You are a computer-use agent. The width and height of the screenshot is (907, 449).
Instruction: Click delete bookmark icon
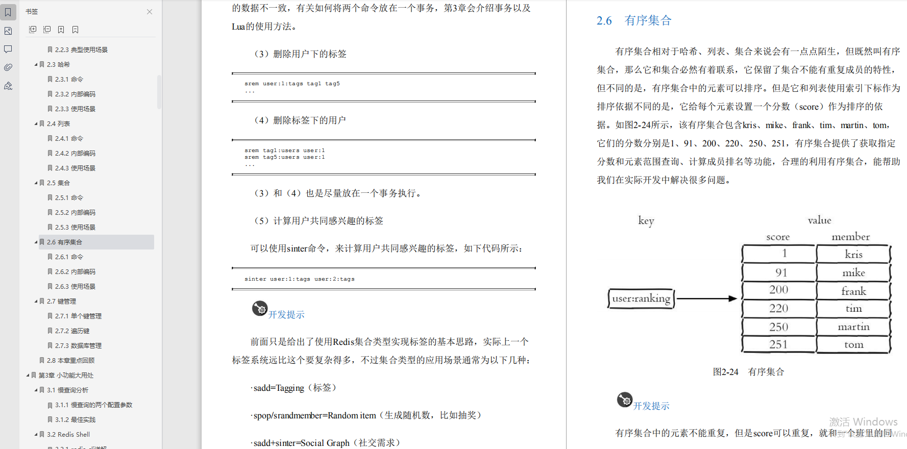click(x=76, y=30)
